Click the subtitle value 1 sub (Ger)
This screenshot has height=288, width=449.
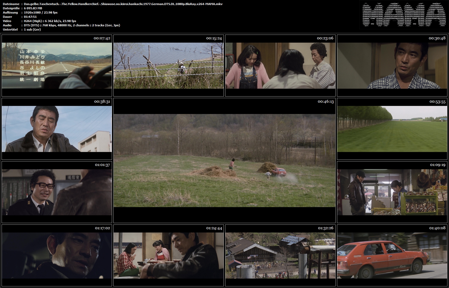[x=32, y=30]
